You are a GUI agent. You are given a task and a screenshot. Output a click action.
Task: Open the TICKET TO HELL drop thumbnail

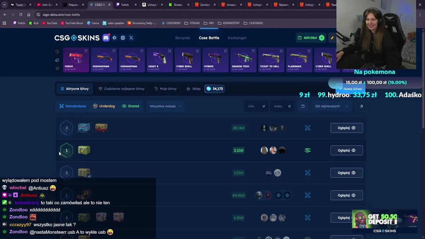coord(271,60)
